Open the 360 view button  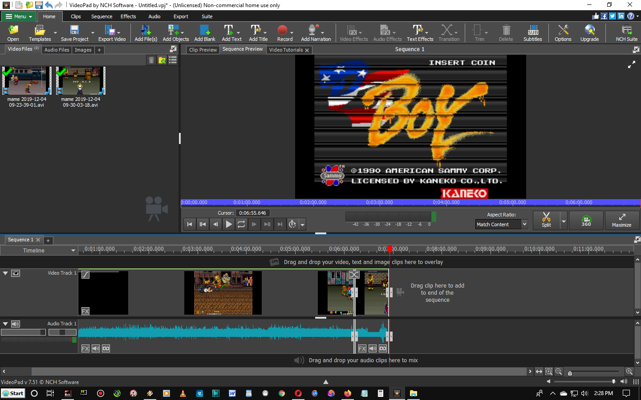pos(586,220)
